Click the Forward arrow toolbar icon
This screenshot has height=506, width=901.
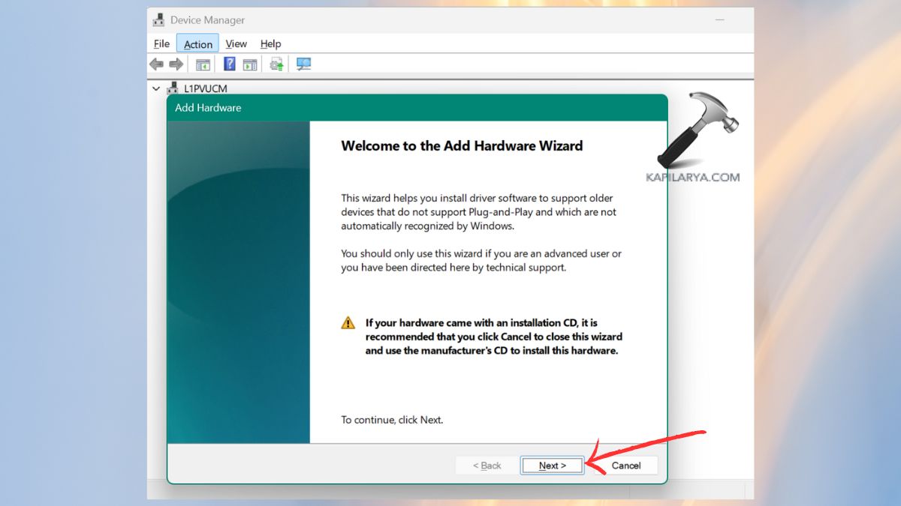click(x=176, y=64)
